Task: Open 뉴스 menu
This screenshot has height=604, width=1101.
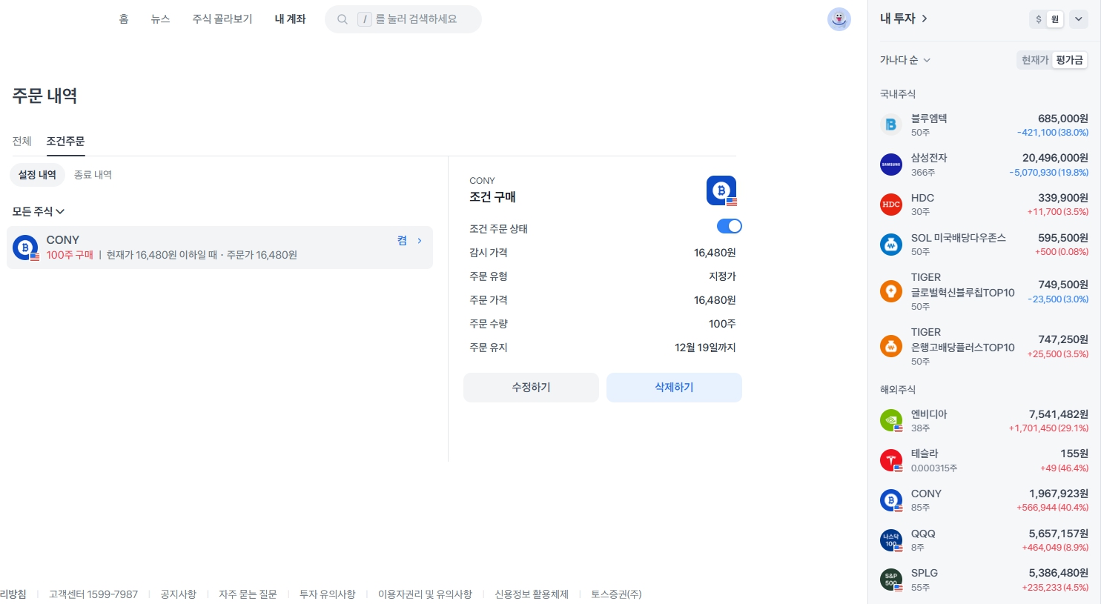Action: tap(160, 19)
